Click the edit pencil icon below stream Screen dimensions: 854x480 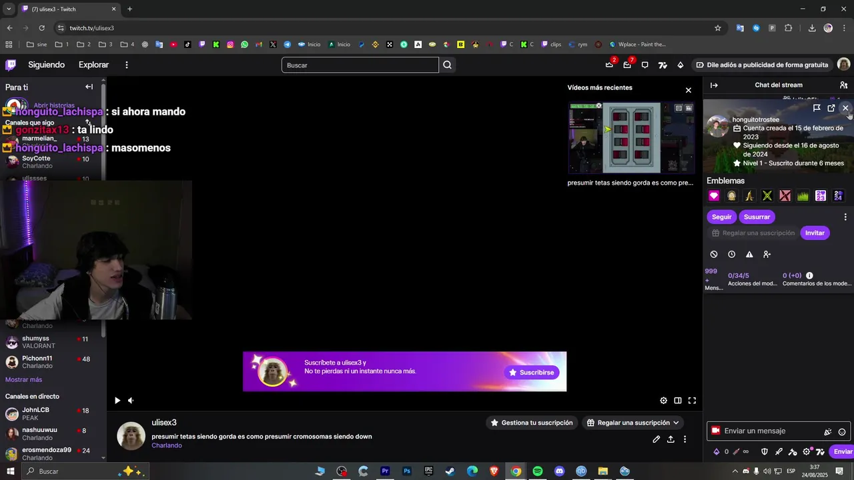(x=657, y=439)
